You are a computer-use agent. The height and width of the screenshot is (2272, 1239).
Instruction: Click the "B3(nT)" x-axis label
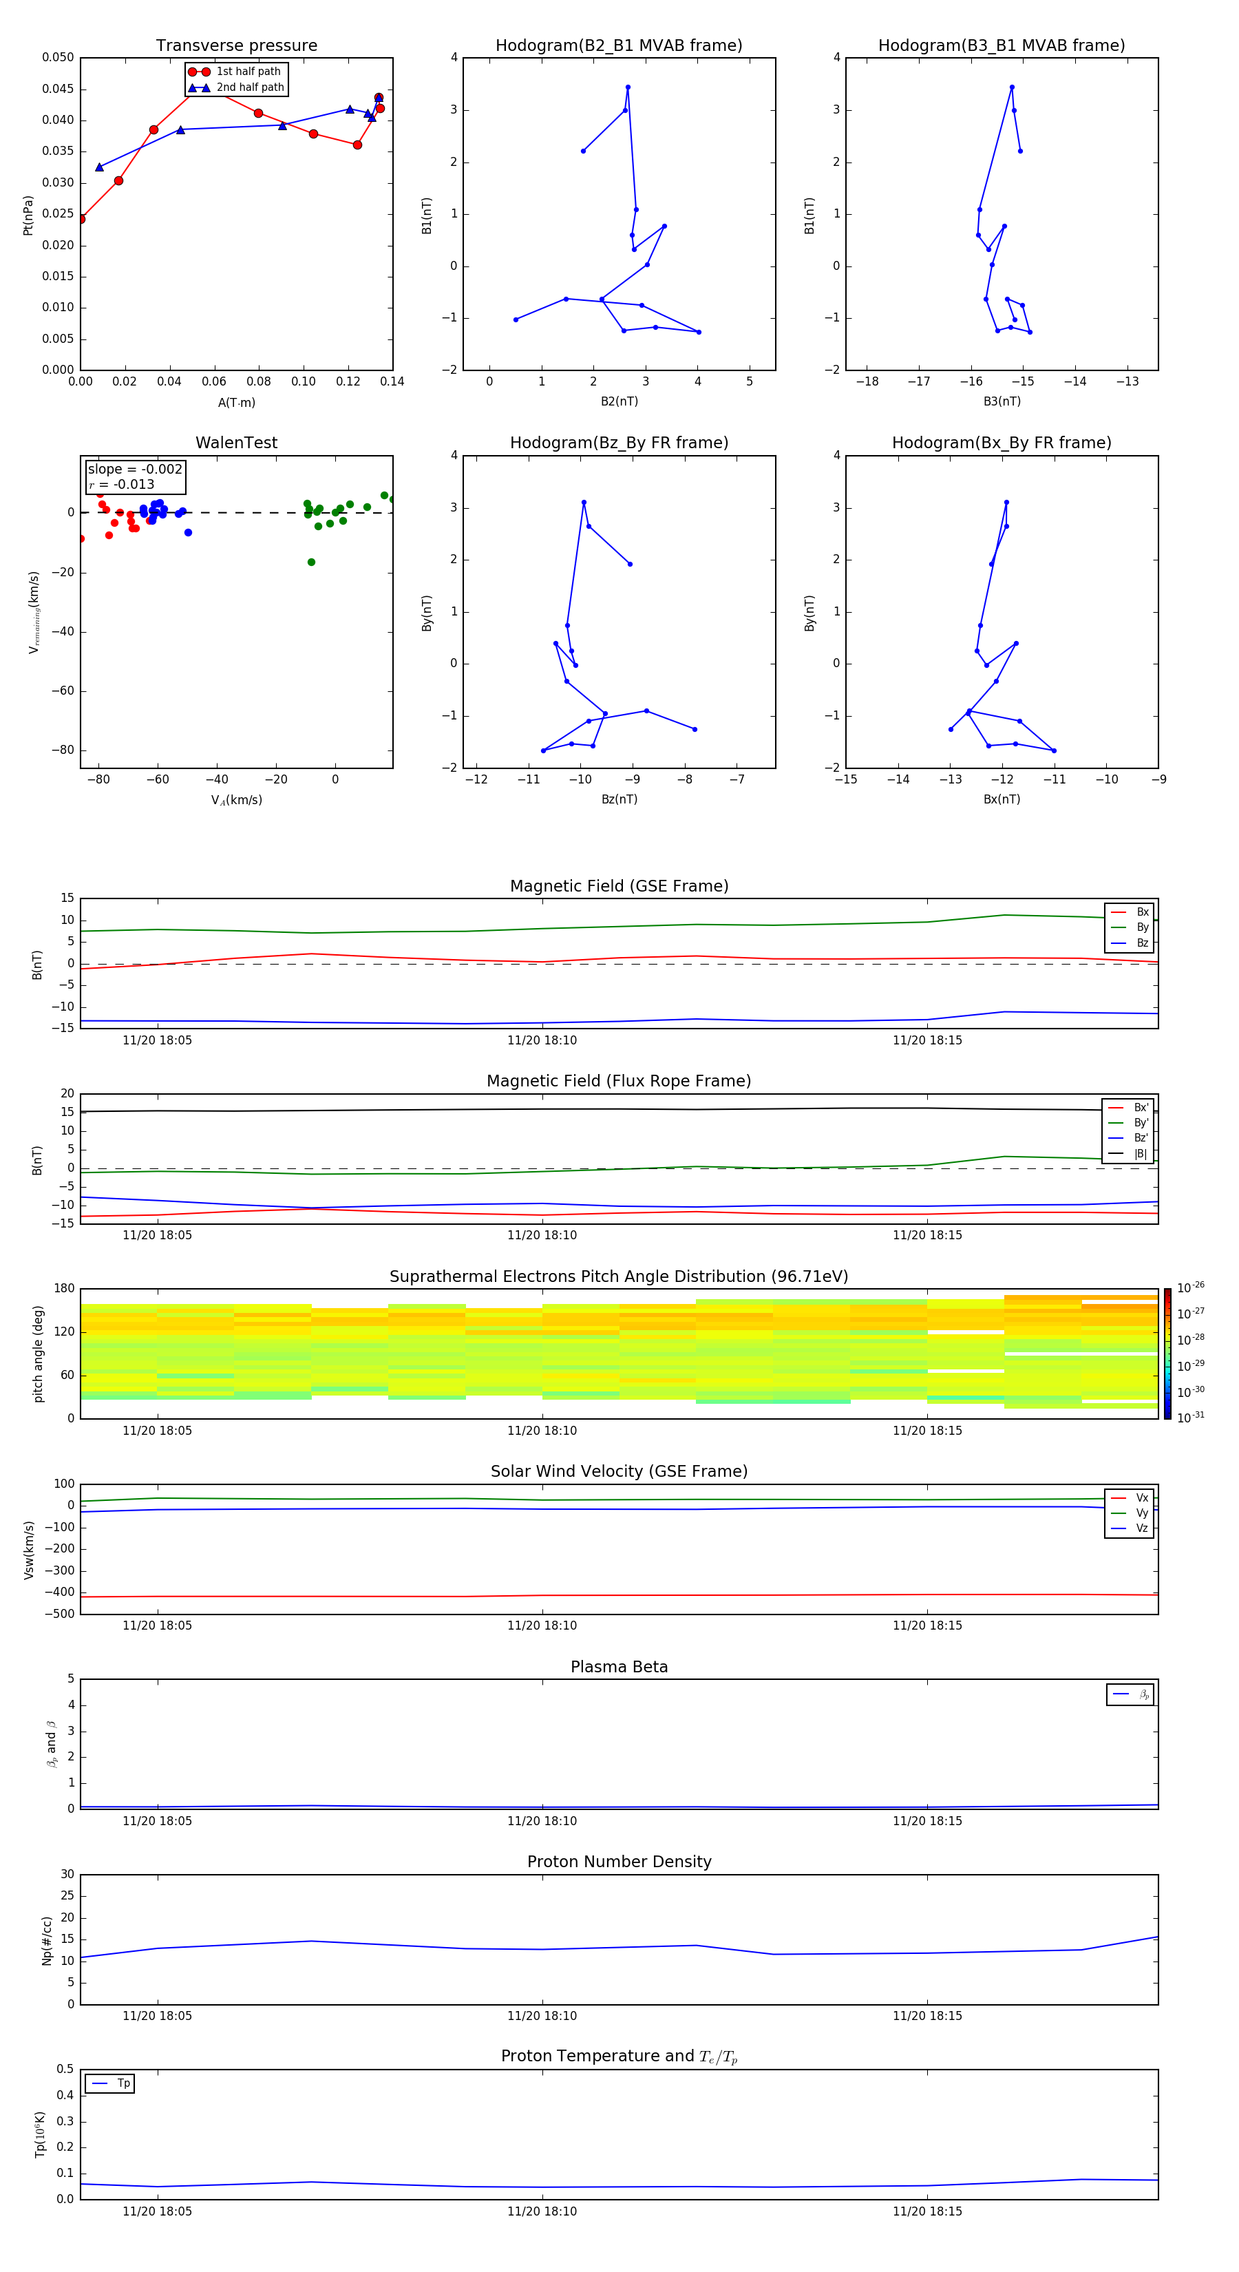(x=1002, y=401)
